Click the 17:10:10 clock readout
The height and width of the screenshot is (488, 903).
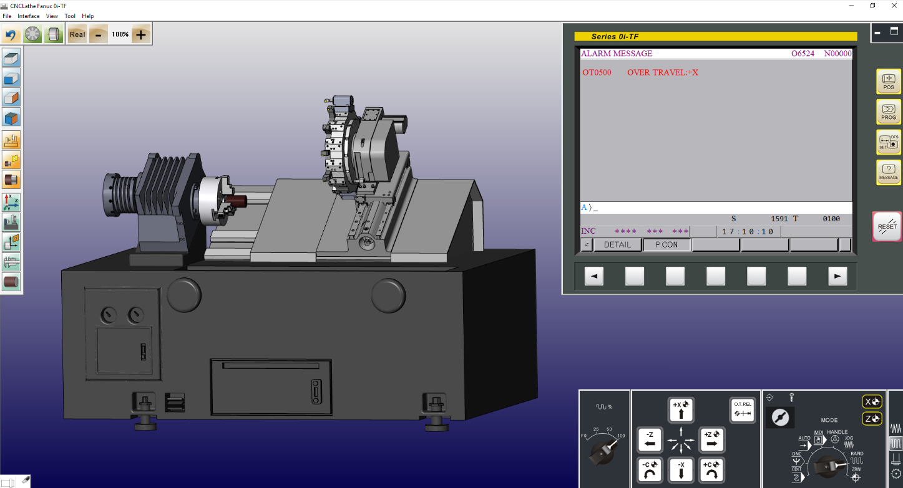coord(748,232)
